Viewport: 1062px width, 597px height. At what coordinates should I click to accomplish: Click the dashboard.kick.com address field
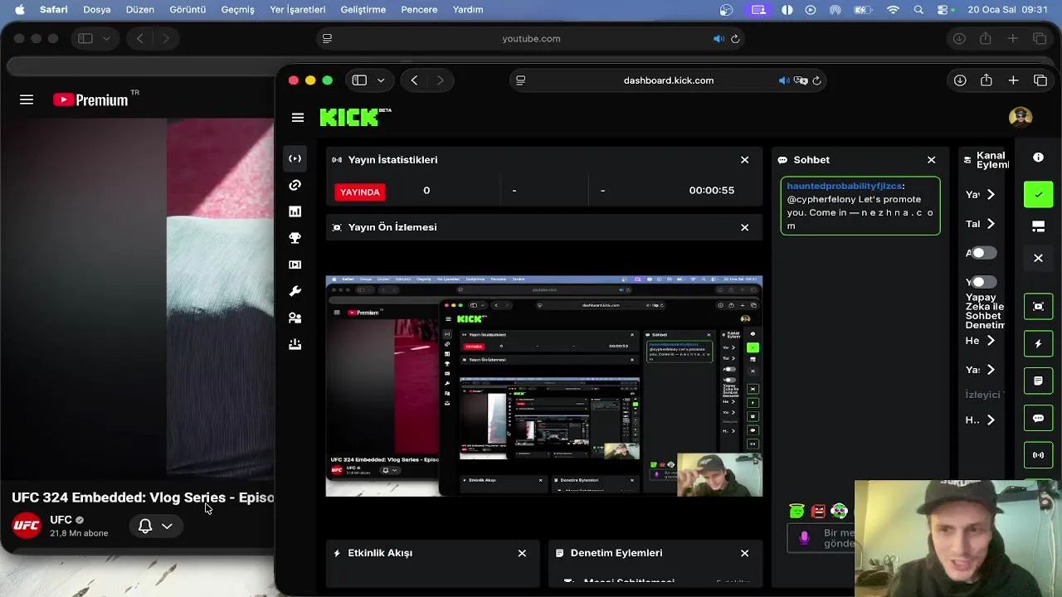[668, 80]
